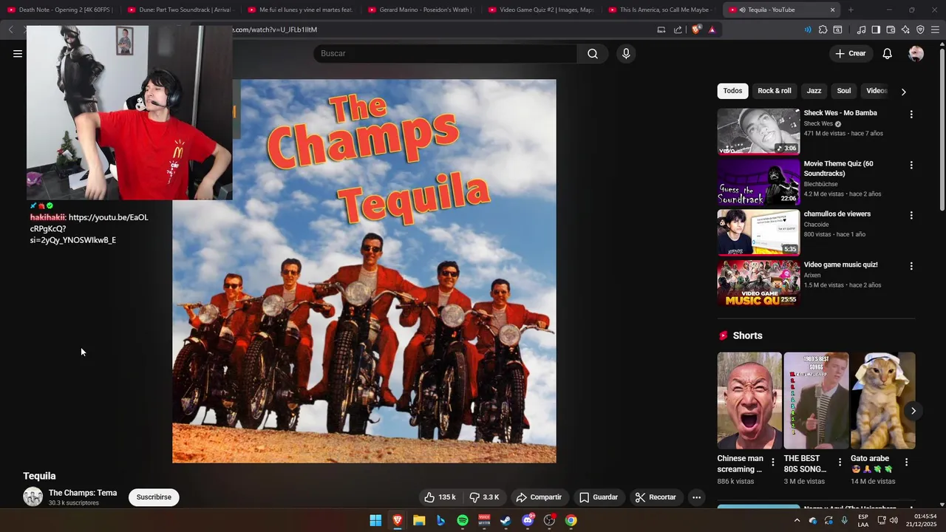Open options for Chinese man screaming short
The width and height of the screenshot is (946, 532).
pos(773,462)
